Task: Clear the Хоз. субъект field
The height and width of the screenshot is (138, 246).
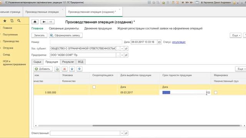Action: (122, 49)
